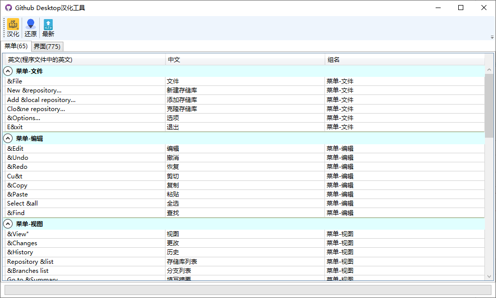Switch to the 界面(775) tab
496x298 pixels.
click(x=47, y=46)
